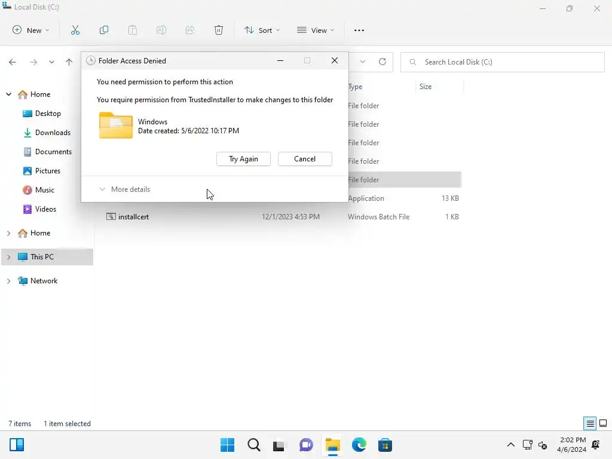Open the Sort dropdown
This screenshot has height=459, width=612.
(x=262, y=30)
